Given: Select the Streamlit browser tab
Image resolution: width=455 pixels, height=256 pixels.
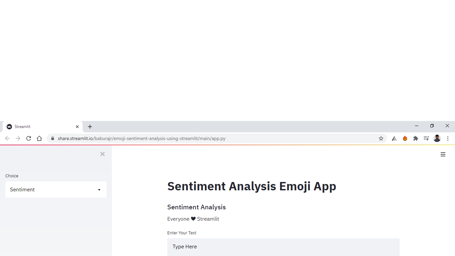Looking at the screenshot, I should [x=43, y=127].
